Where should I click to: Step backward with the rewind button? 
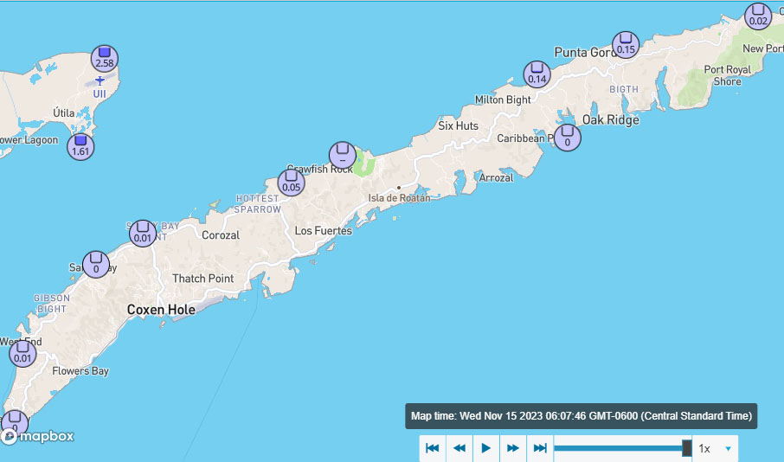pyautogui.click(x=459, y=448)
